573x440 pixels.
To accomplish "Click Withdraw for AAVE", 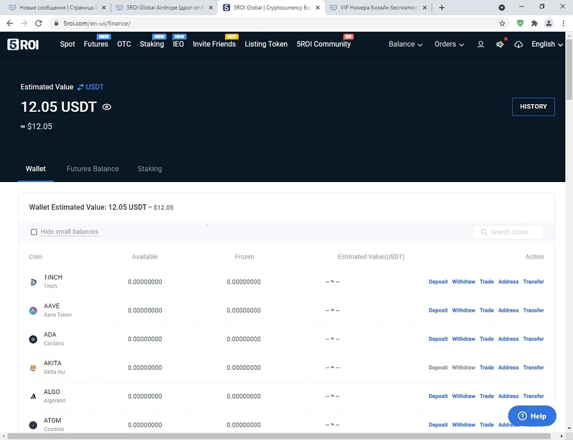I will tap(464, 310).
